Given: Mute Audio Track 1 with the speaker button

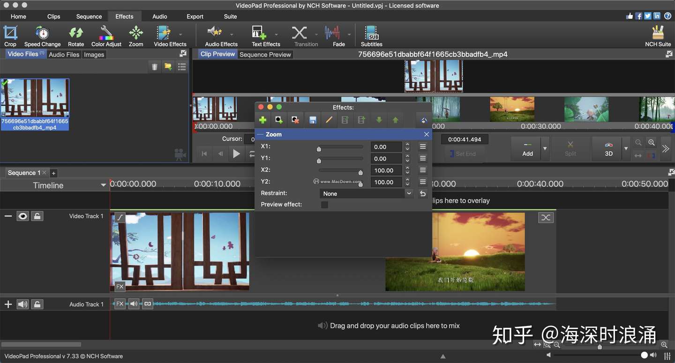Looking at the screenshot, I should point(22,304).
